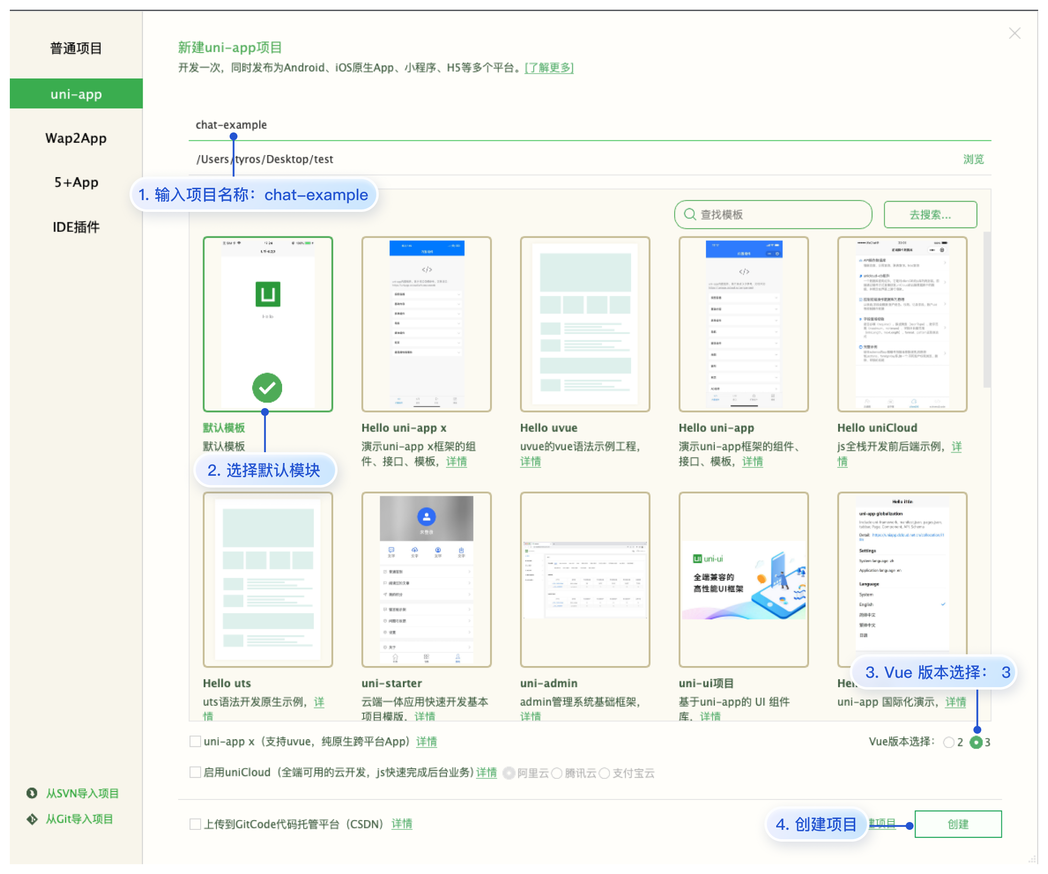Click the Git import icon

32,819
